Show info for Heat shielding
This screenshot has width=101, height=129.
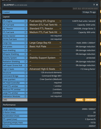click(25, 50)
